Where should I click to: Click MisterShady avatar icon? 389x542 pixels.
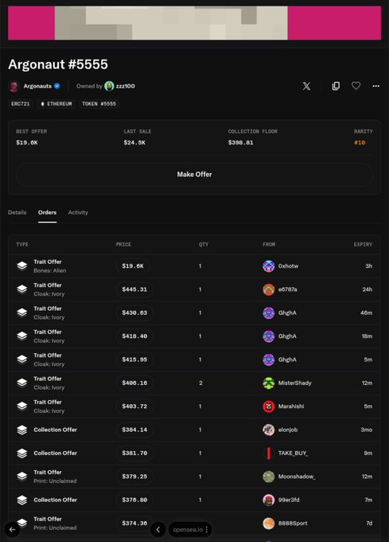click(269, 383)
